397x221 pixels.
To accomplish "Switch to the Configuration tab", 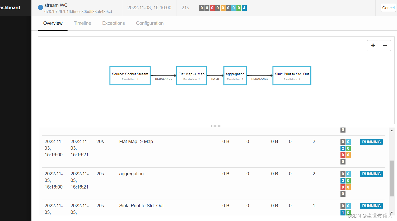I will tap(150, 23).
